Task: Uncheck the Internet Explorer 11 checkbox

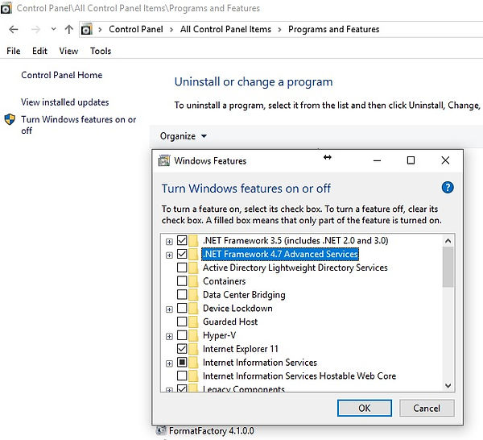Action: coord(182,349)
